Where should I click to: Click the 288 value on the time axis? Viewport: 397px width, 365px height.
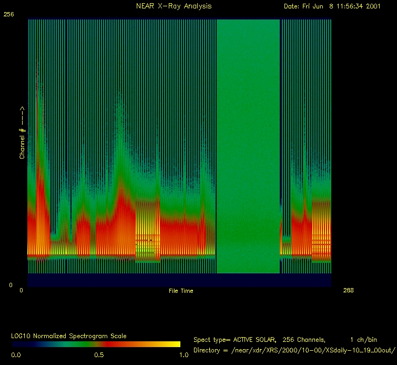[348, 290]
